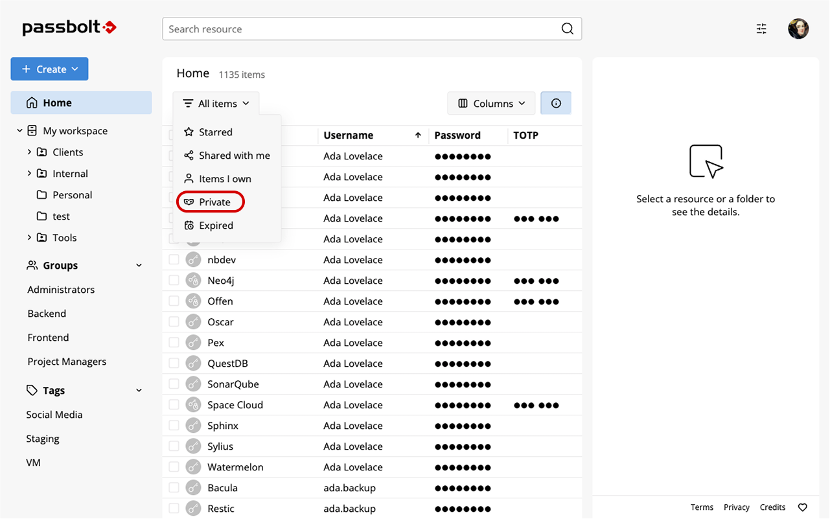The height and width of the screenshot is (519, 830).
Task: Tick the checkbox for nbdev row
Action: pyautogui.click(x=174, y=259)
